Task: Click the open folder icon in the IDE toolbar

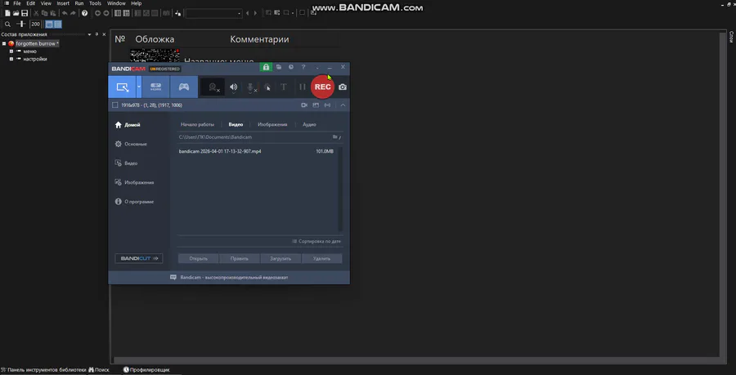Action: point(16,13)
